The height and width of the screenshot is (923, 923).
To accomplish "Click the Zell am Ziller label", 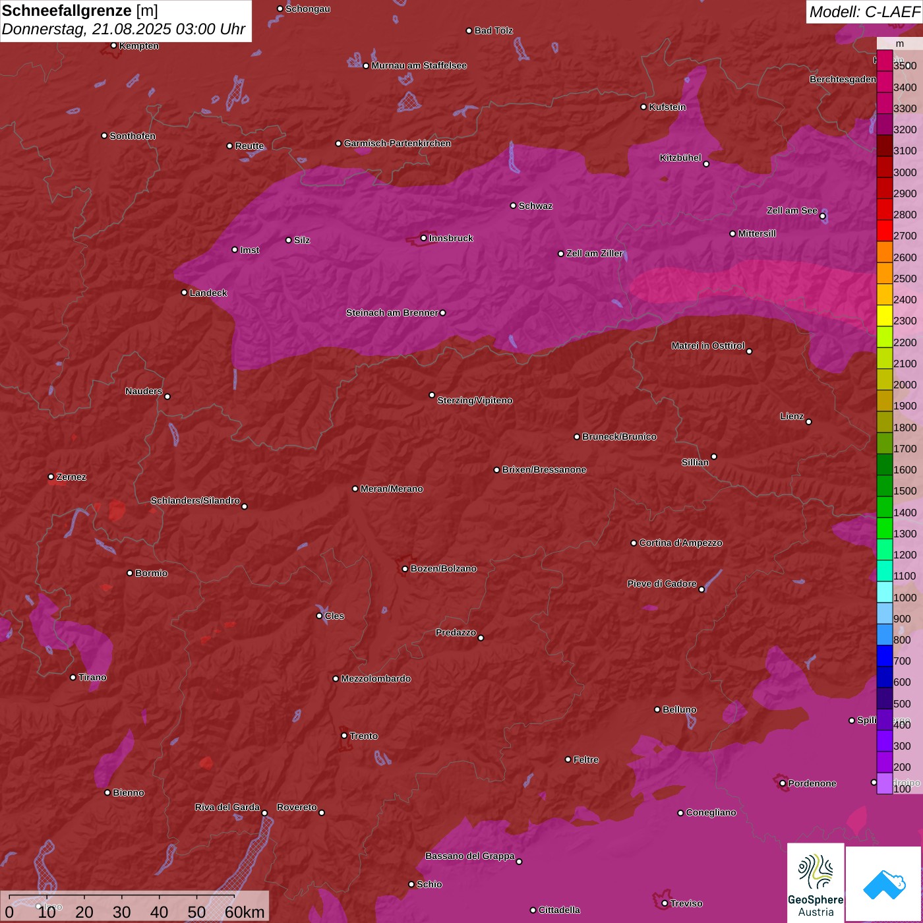I will click(x=595, y=253).
